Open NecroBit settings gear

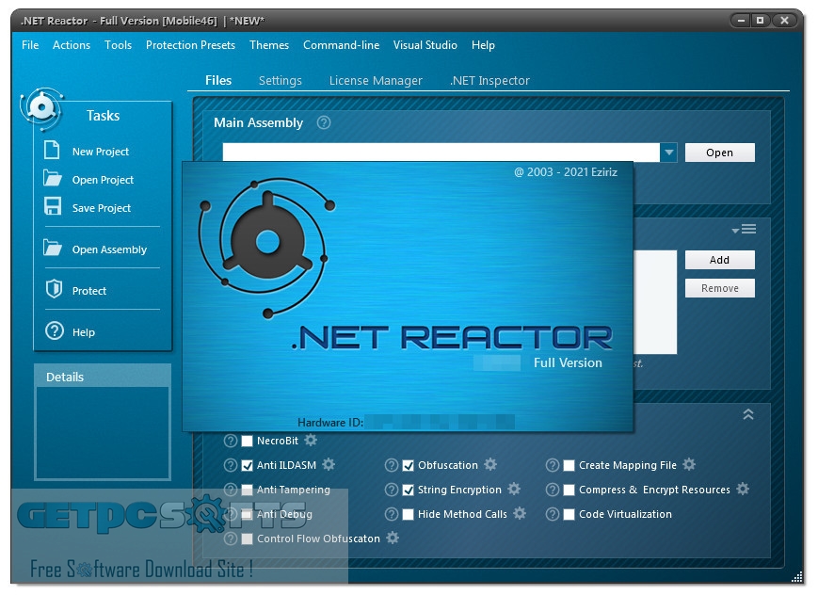(311, 440)
